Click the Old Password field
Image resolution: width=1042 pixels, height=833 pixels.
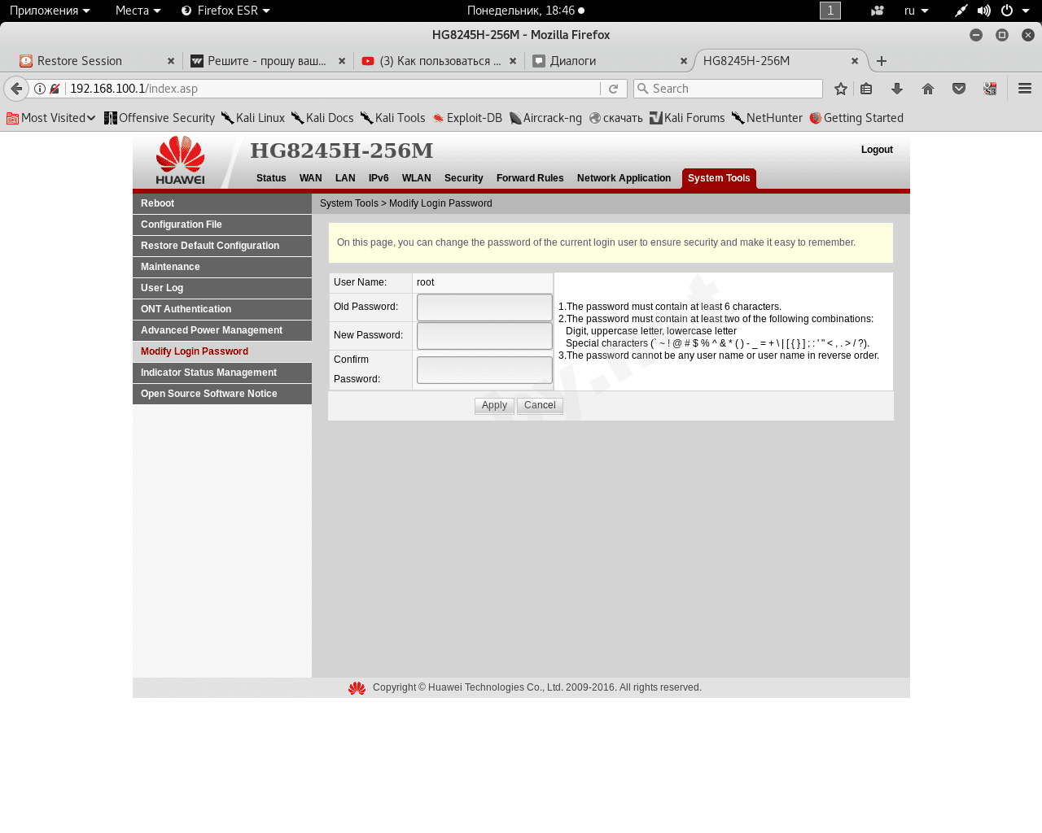(x=484, y=307)
